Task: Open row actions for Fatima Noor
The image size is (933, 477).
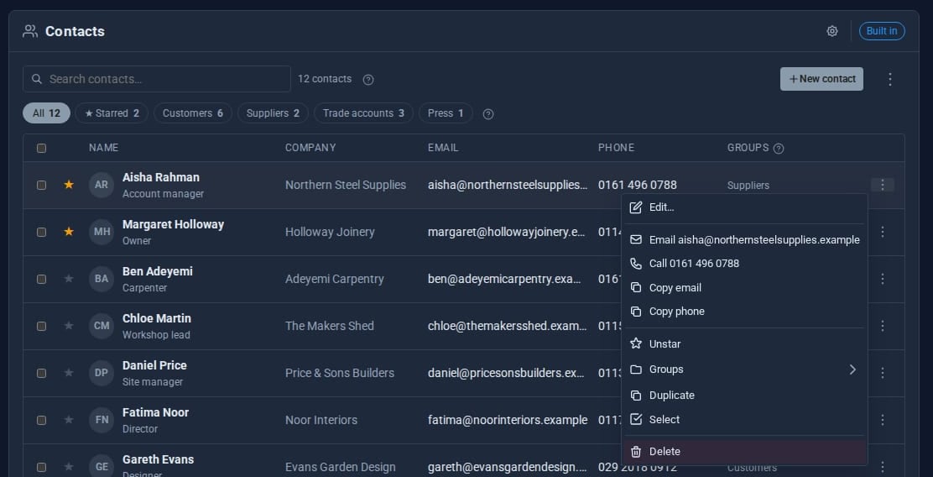Action: pyautogui.click(x=883, y=420)
